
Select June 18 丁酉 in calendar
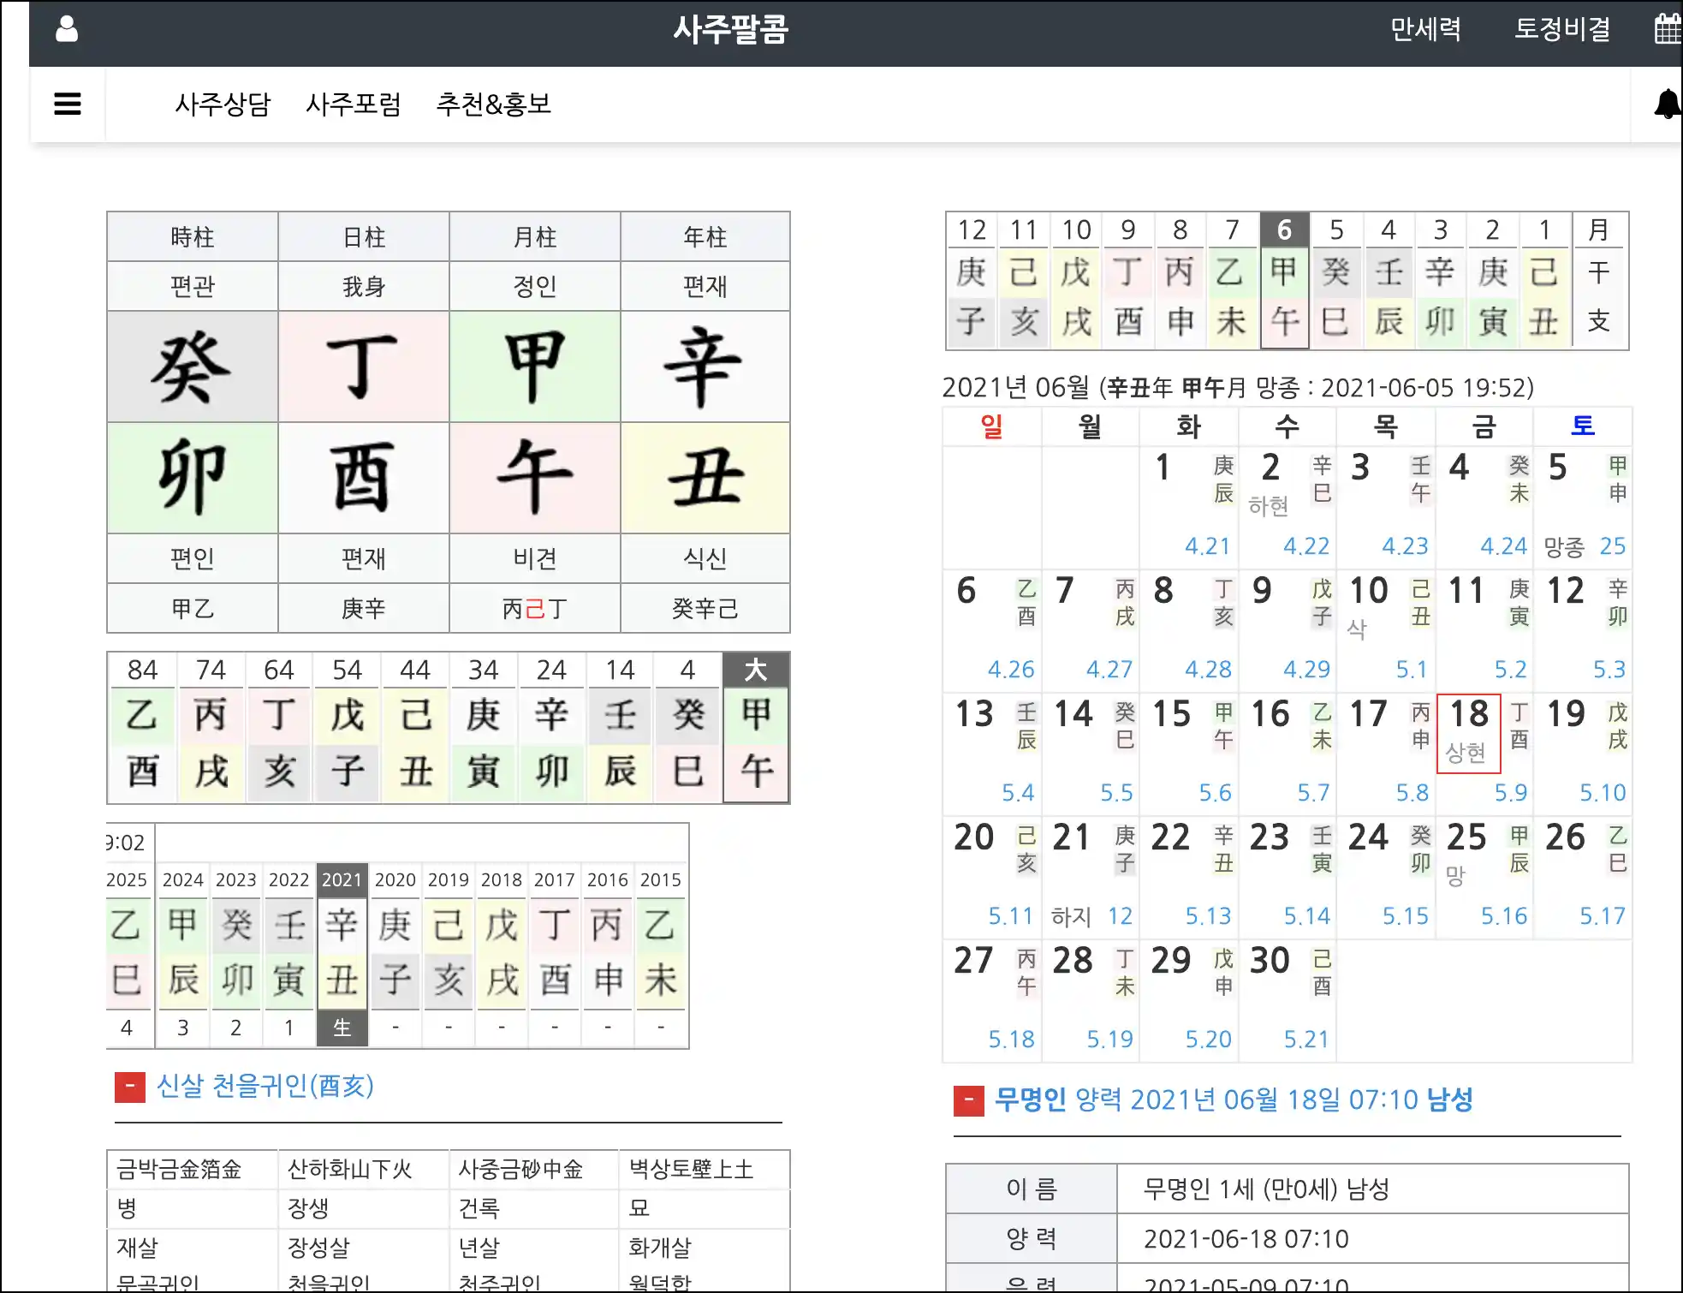[x=1484, y=754]
